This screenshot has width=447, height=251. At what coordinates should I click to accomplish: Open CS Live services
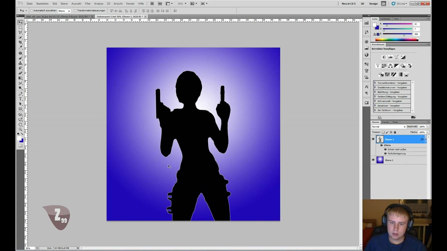pyautogui.click(x=399, y=3)
